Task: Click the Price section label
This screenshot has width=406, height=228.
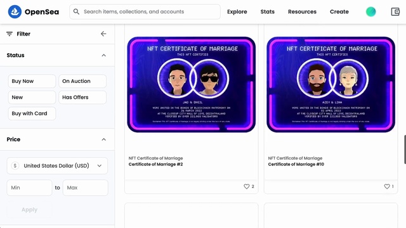Action: (x=13, y=139)
